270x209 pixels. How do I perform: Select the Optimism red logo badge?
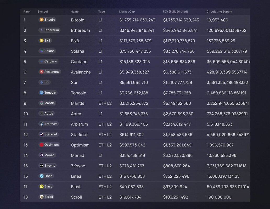click(42, 145)
